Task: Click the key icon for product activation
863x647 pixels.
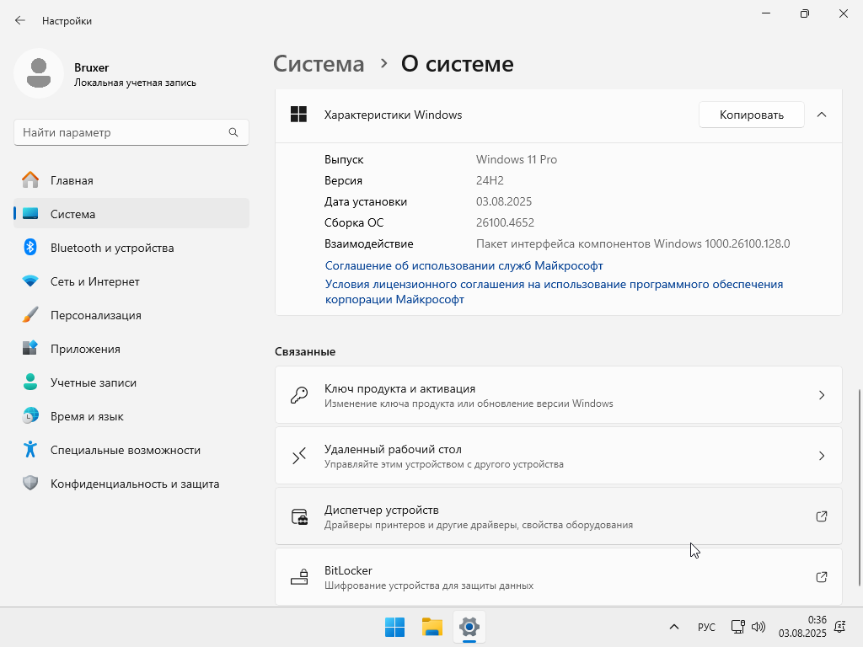Action: point(299,395)
